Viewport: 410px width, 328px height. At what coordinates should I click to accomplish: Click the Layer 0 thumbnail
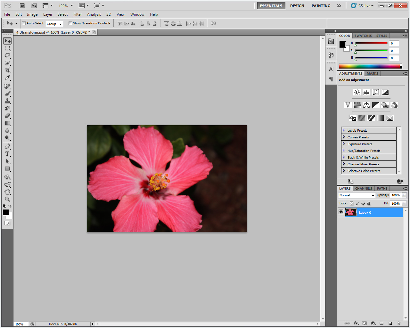point(351,212)
